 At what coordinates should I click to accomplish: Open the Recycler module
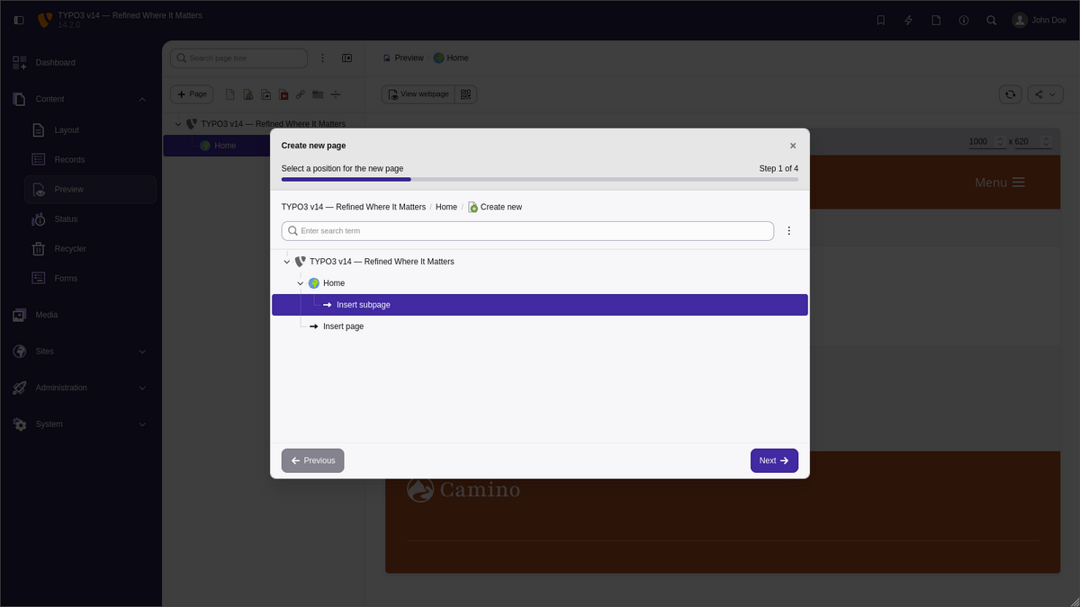point(70,249)
